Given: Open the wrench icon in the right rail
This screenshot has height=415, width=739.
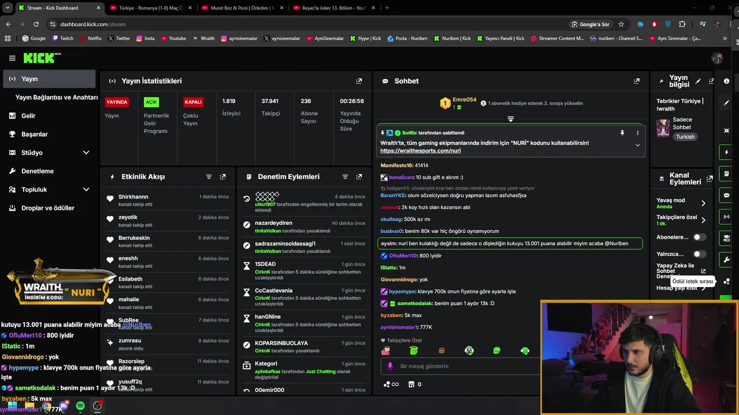Looking at the screenshot, I should [x=727, y=260].
